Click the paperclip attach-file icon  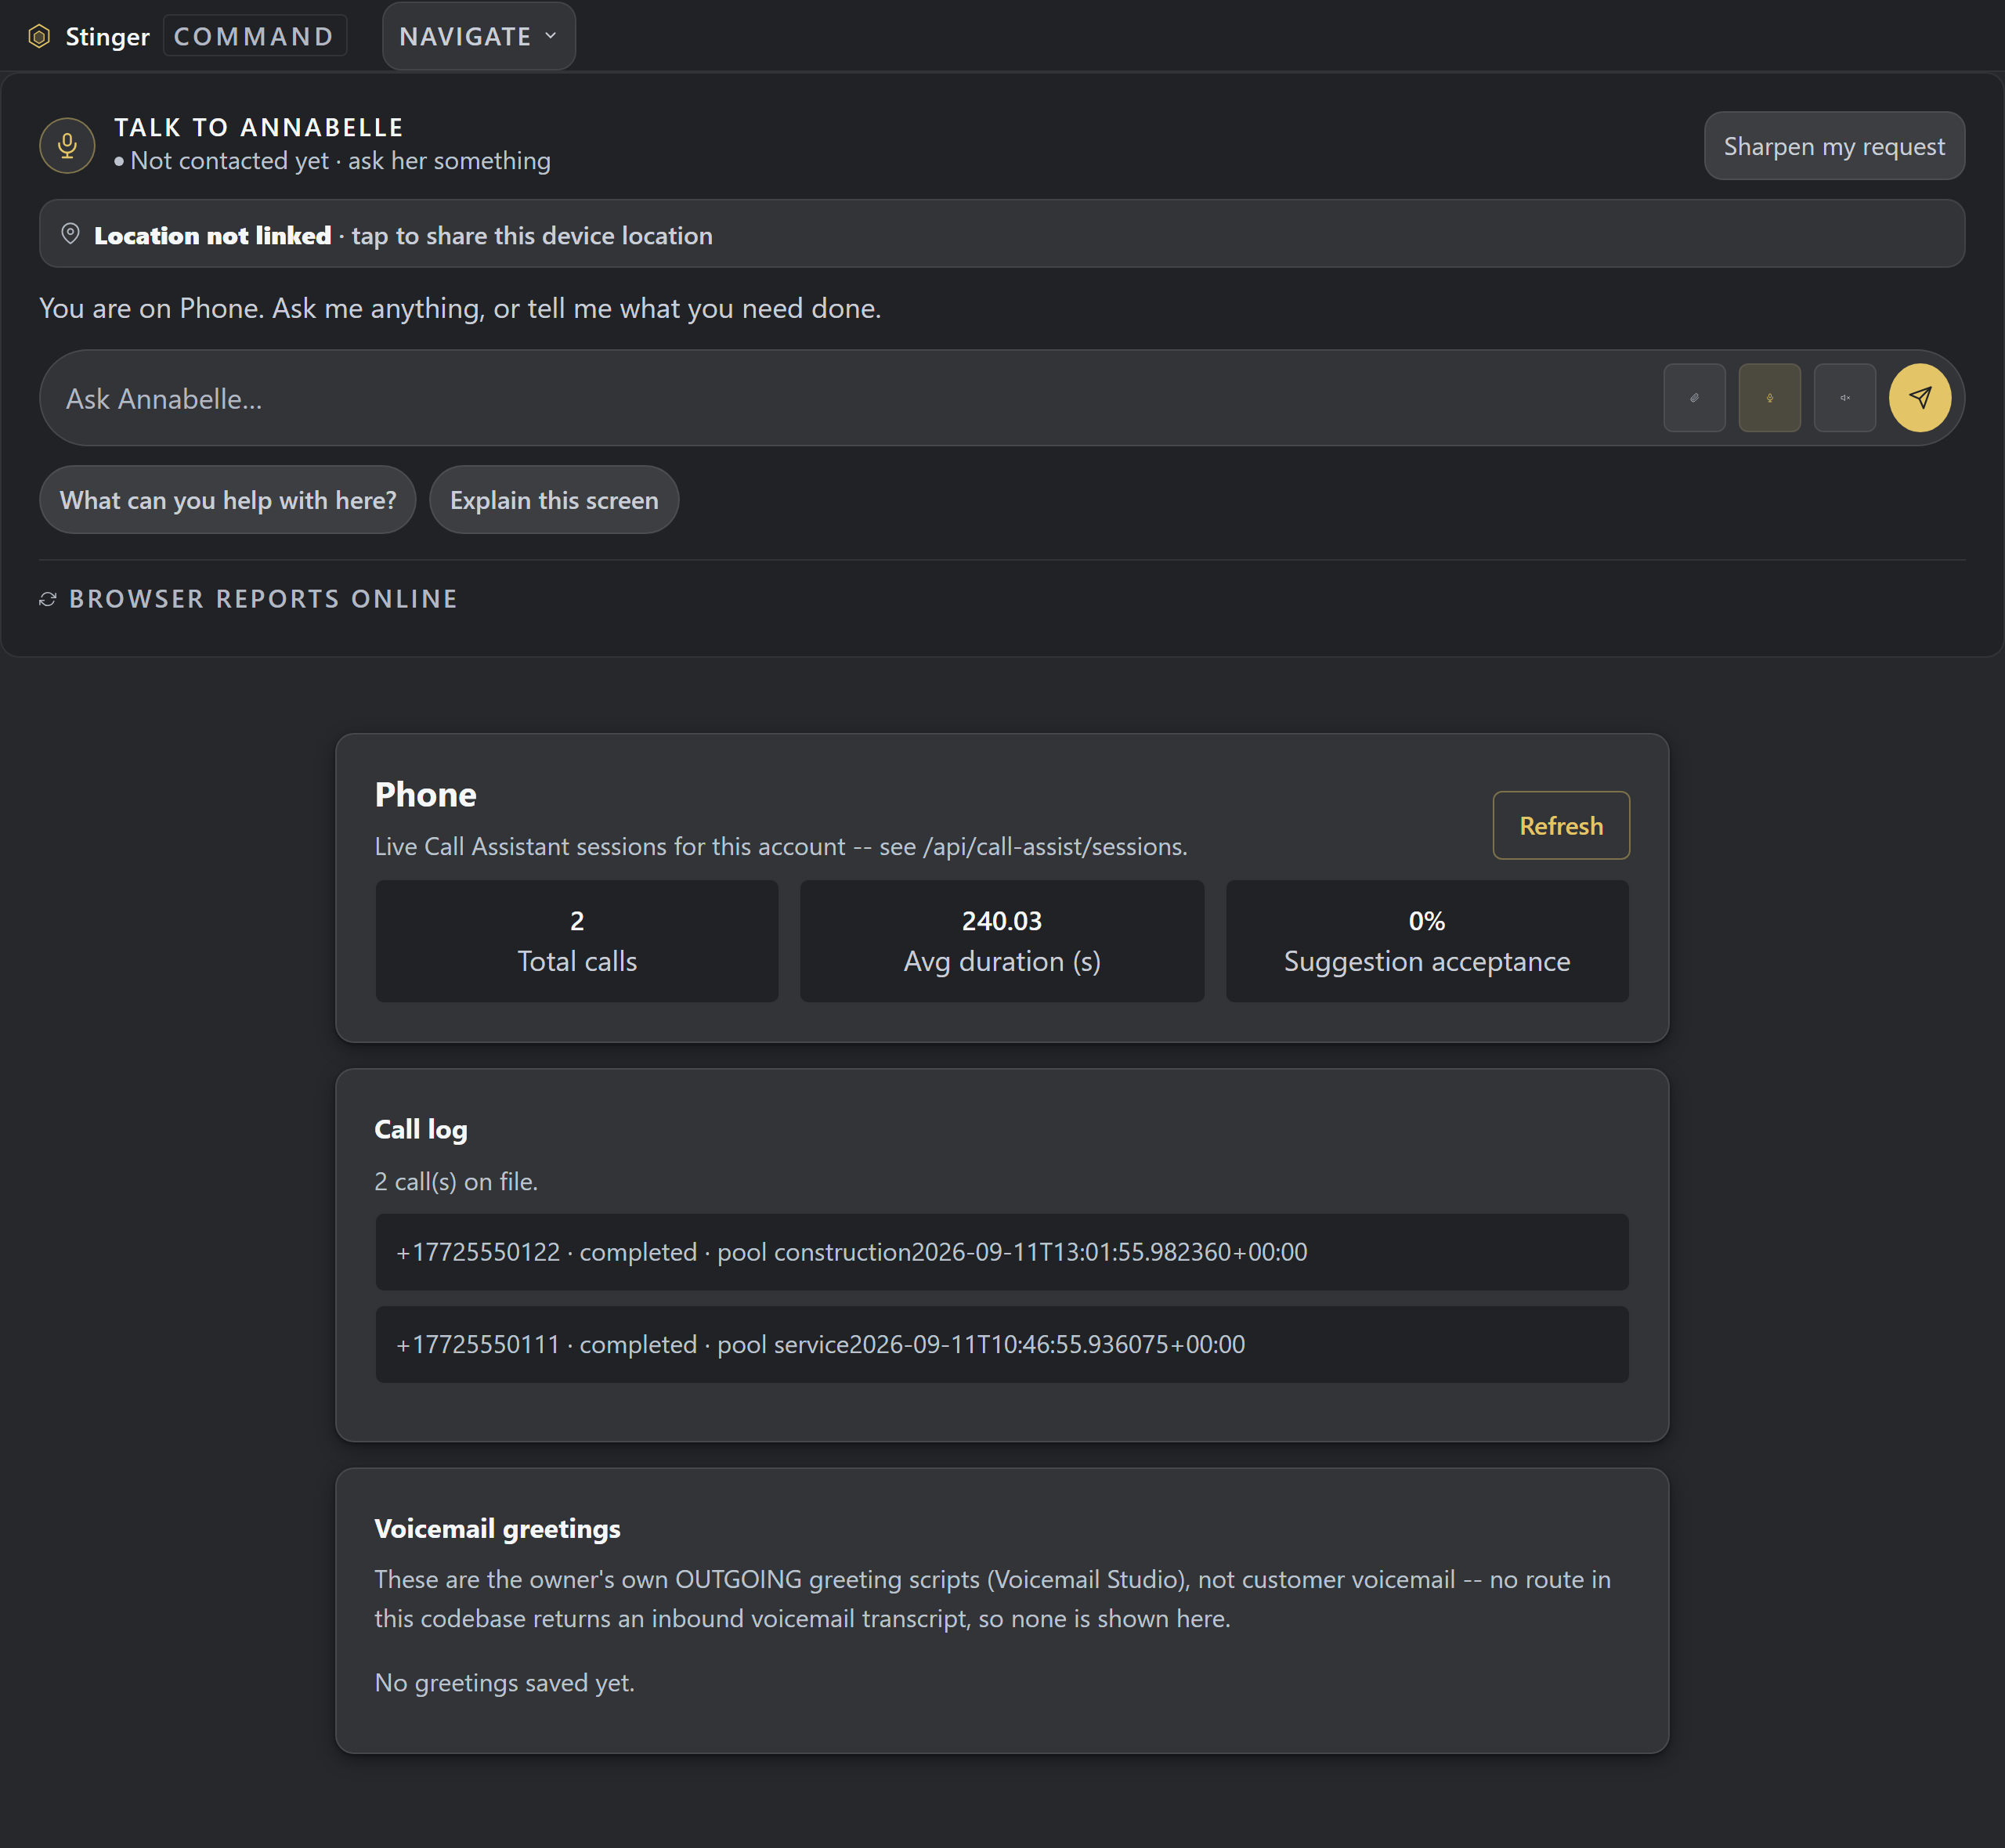pyautogui.click(x=1694, y=398)
